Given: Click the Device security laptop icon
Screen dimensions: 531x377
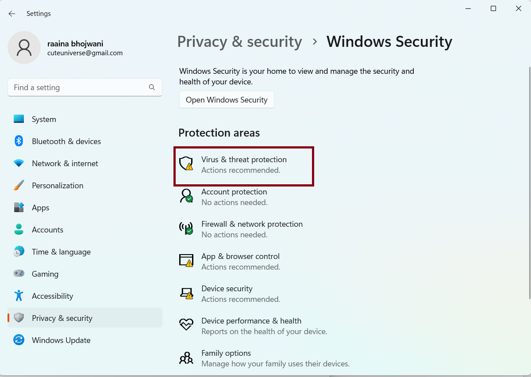Looking at the screenshot, I should pyautogui.click(x=186, y=293).
